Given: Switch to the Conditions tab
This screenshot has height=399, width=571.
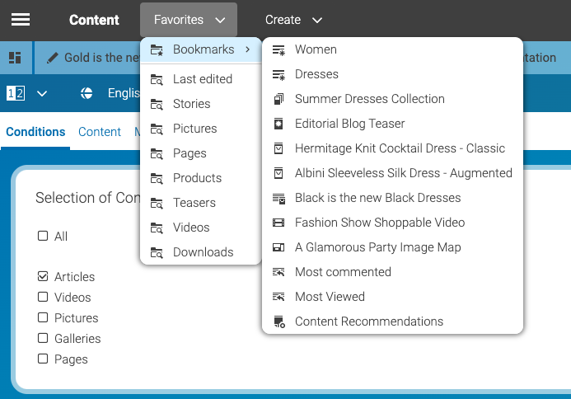Looking at the screenshot, I should coord(35,132).
